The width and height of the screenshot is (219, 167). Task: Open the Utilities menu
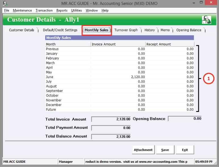pos(77,11)
